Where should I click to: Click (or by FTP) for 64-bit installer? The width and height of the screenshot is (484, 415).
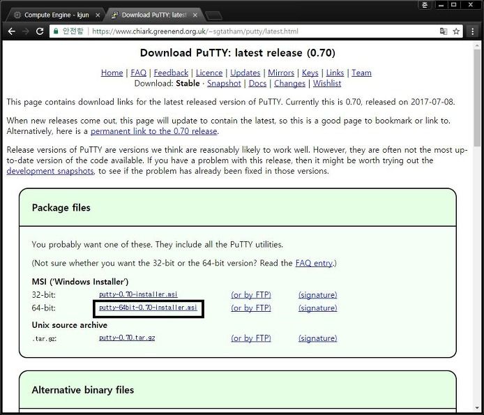250,308
